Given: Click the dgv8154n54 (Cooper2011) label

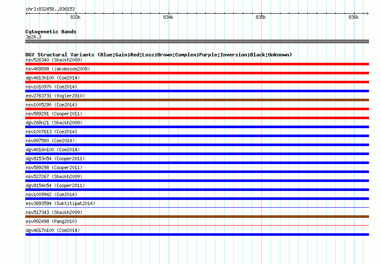Looking at the screenshot, I should [55, 185].
